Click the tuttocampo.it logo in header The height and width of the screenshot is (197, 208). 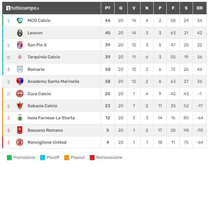point(23,8)
